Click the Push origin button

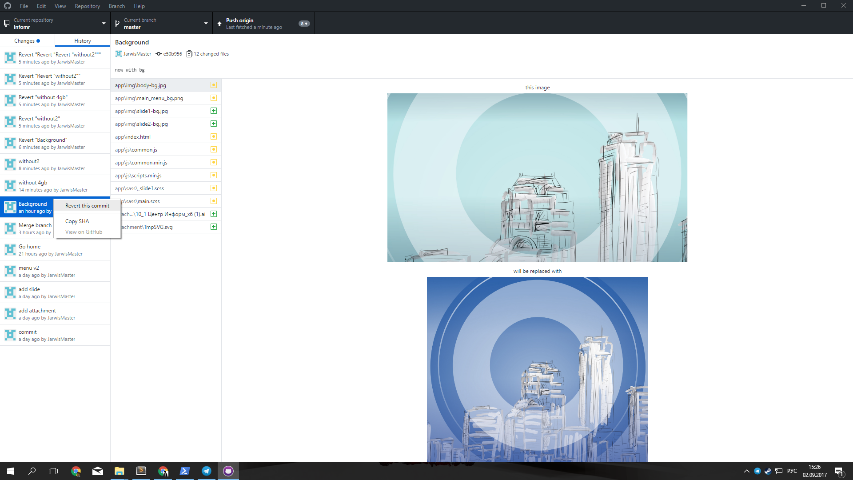(263, 24)
